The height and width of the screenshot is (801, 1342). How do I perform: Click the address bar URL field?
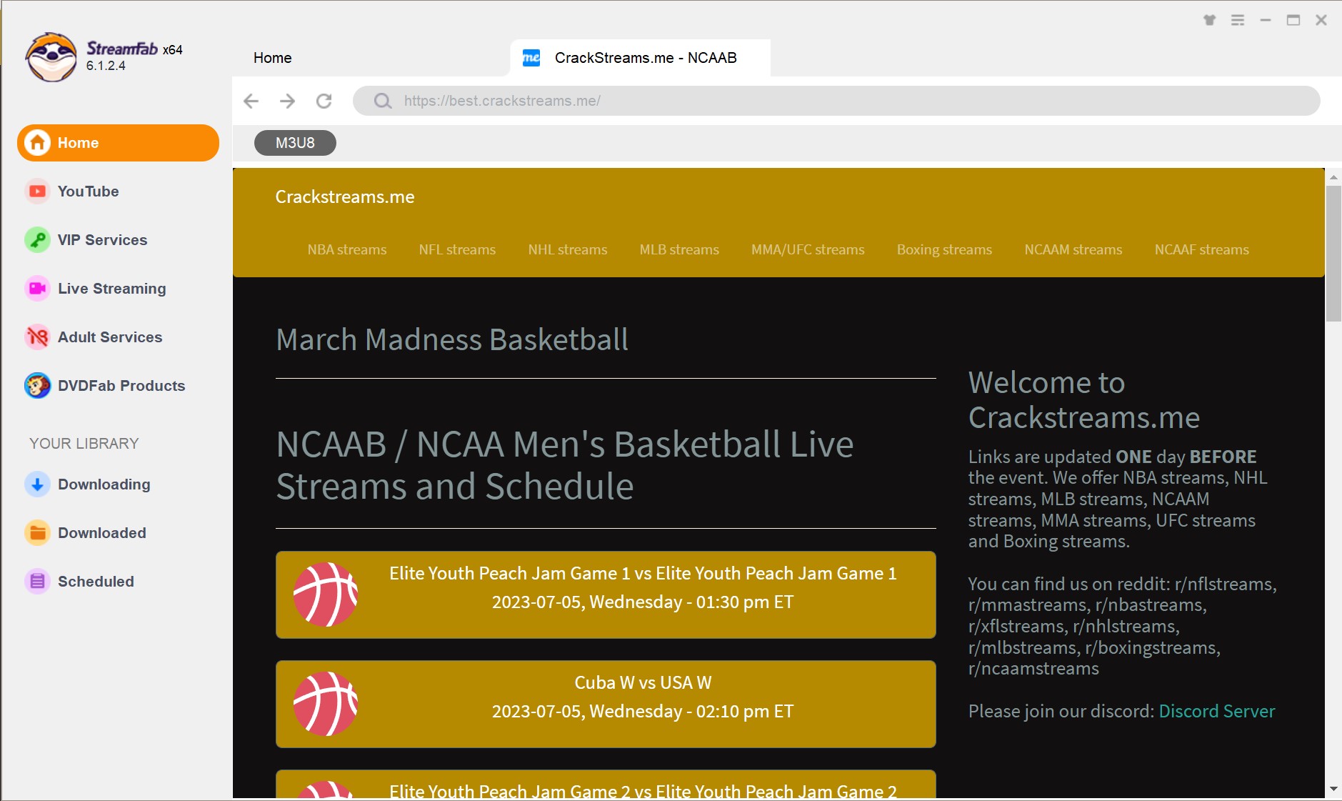point(836,101)
